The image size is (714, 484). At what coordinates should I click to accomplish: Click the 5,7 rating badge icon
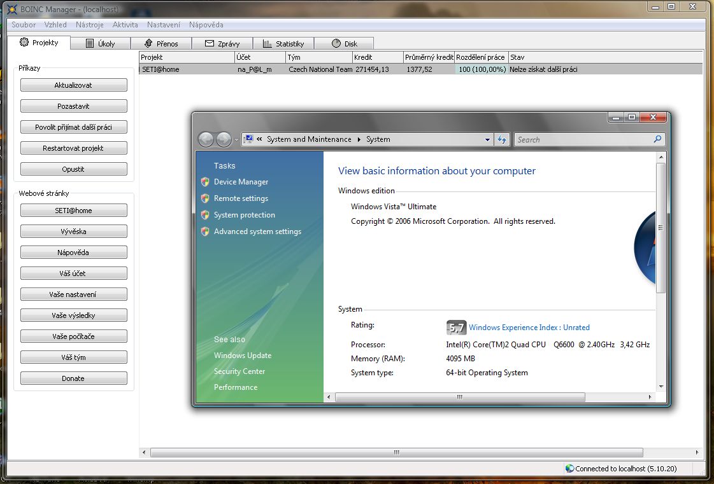[456, 328]
